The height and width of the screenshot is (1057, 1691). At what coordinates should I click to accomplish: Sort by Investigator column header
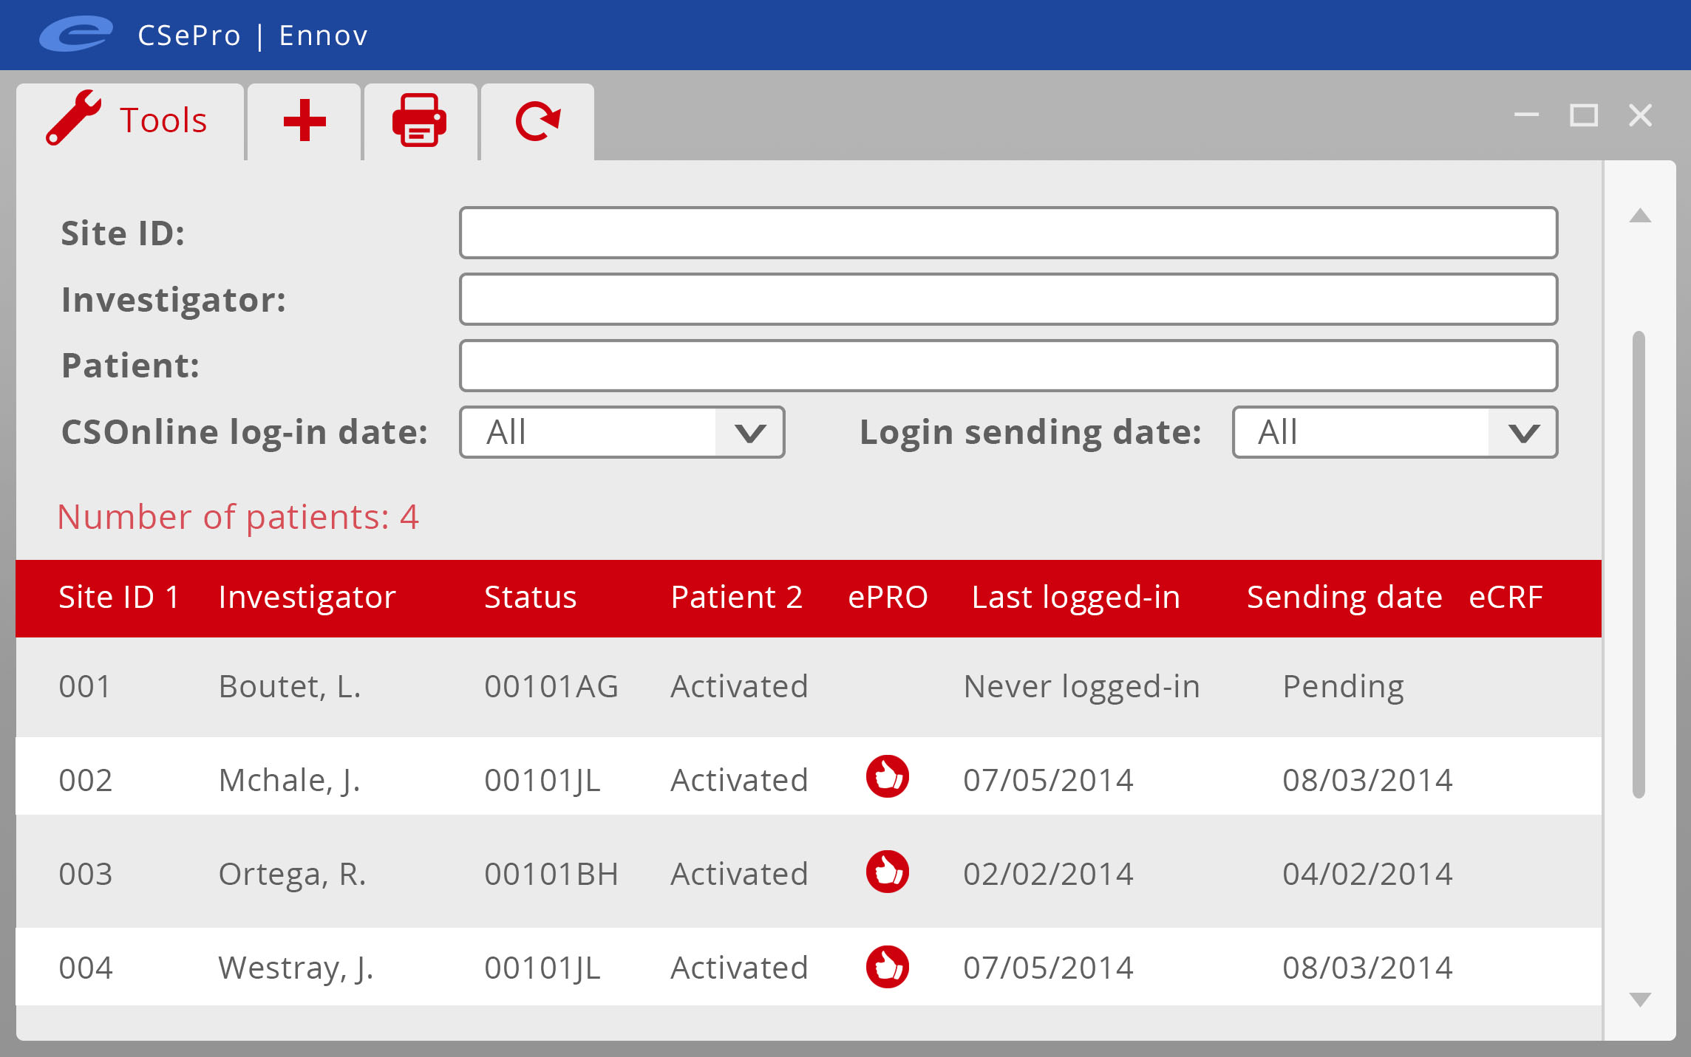tap(307, 598)
